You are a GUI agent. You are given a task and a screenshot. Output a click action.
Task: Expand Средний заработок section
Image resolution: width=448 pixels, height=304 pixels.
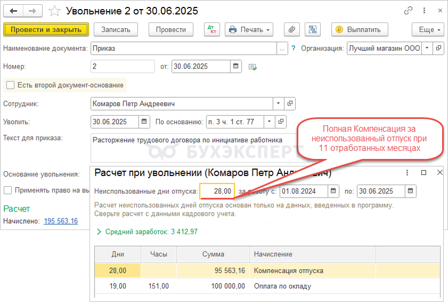coord(99,232)
